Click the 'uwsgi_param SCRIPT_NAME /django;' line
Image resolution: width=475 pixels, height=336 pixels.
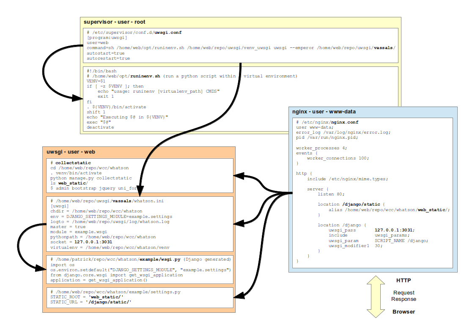click(x=379, y=241)
